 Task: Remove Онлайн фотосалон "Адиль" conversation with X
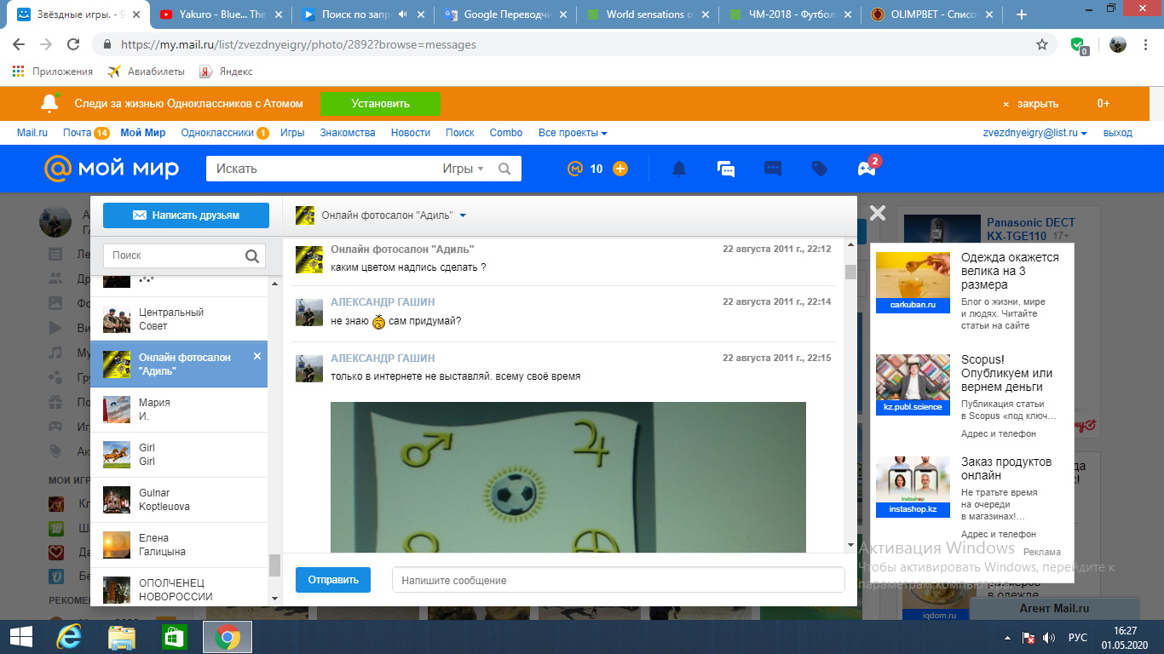(x=257, y=356)
